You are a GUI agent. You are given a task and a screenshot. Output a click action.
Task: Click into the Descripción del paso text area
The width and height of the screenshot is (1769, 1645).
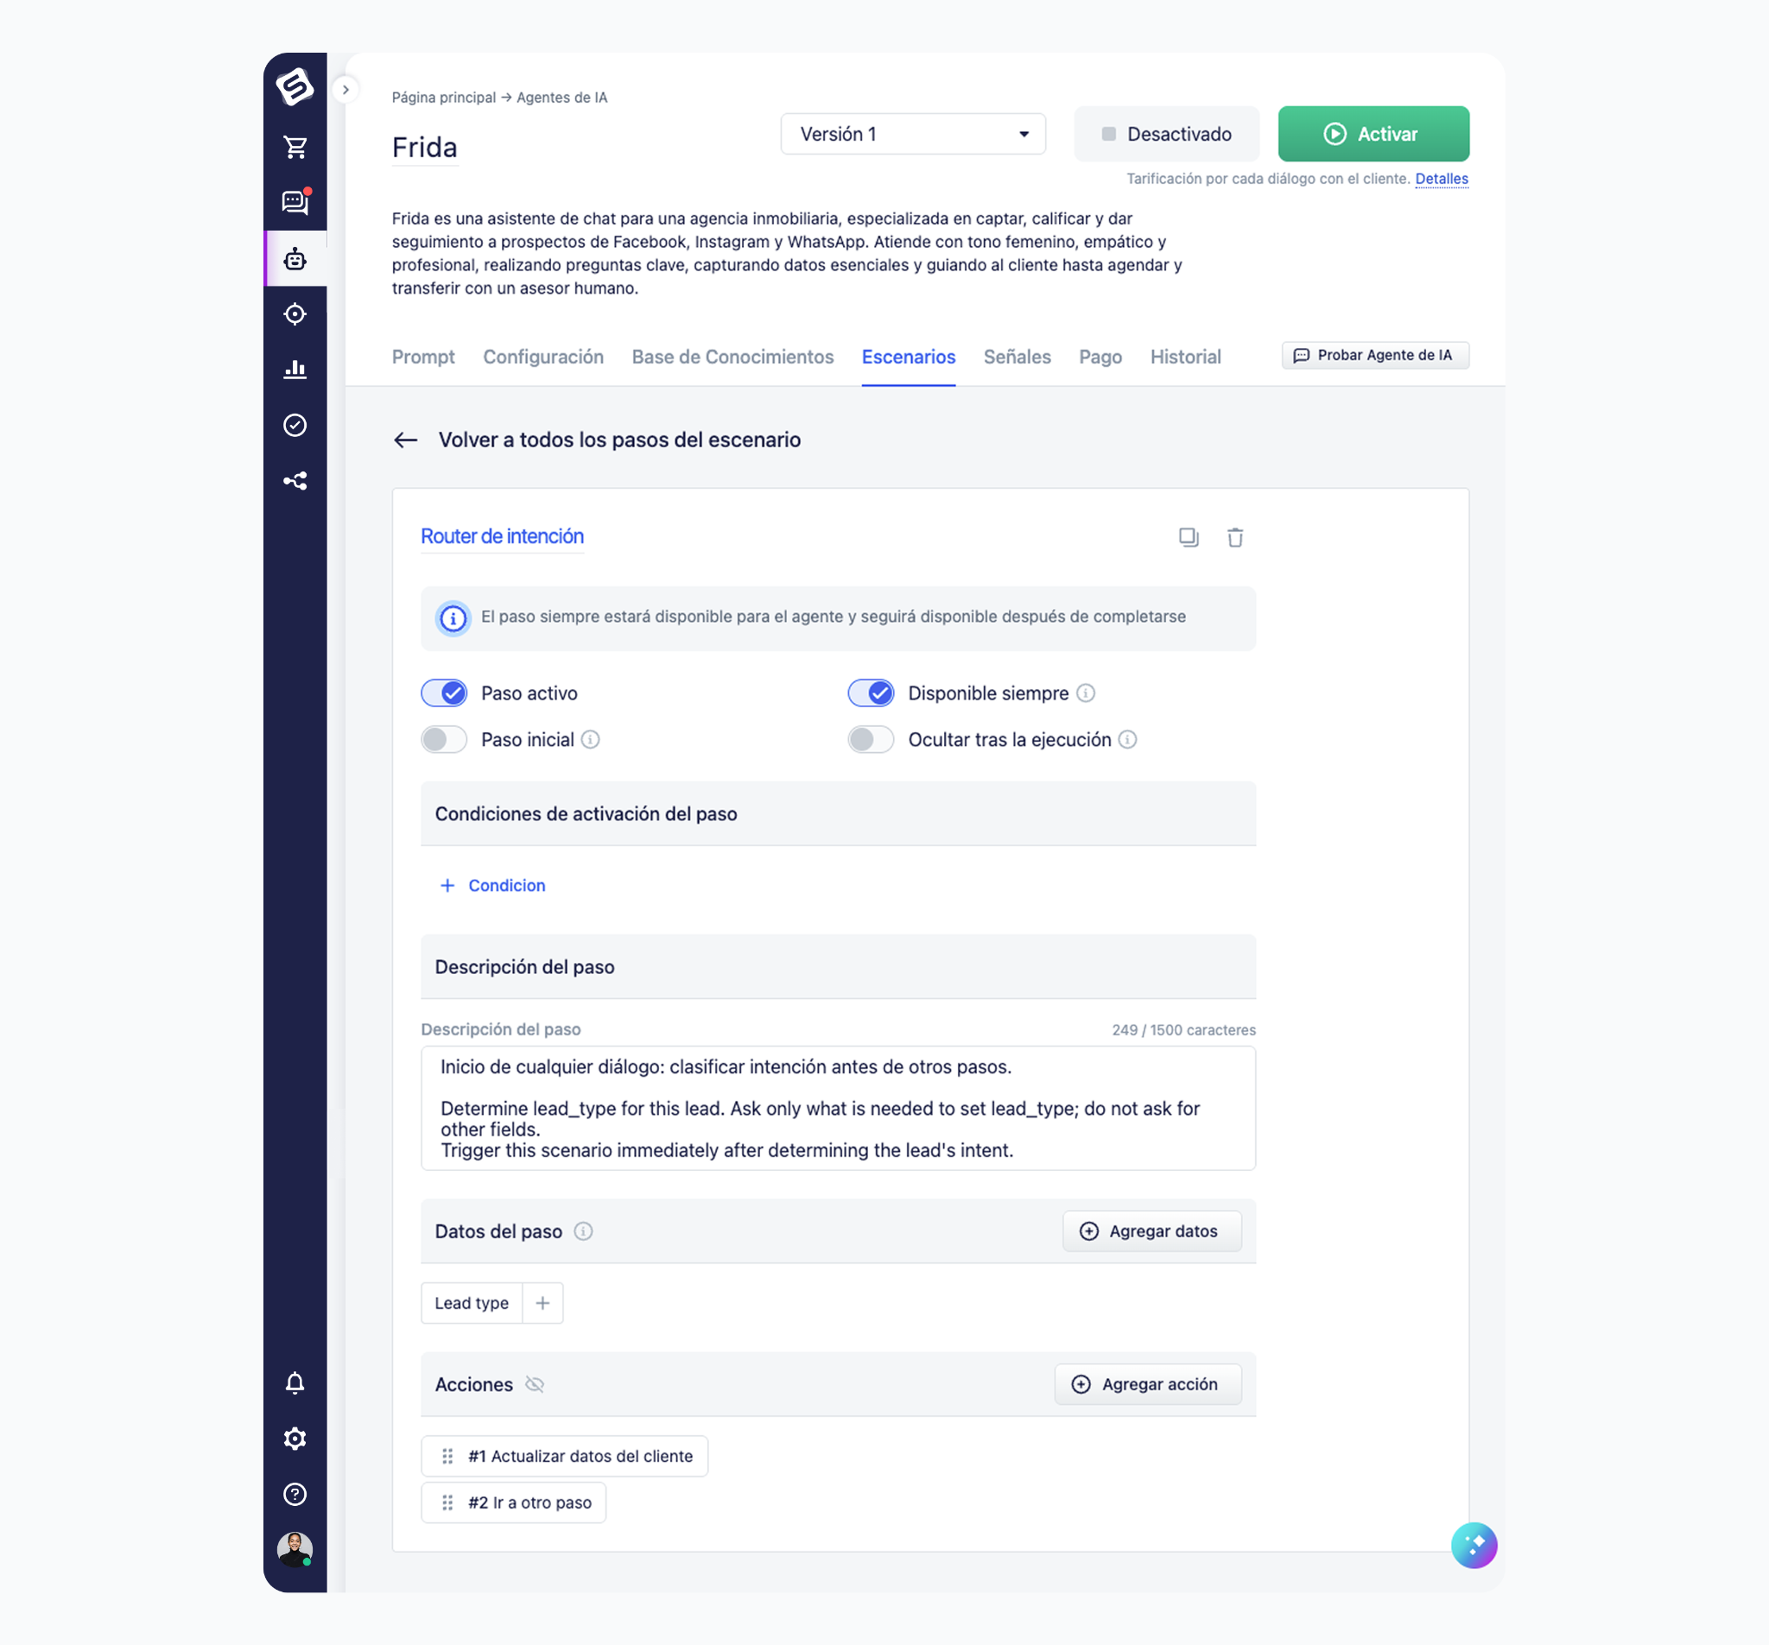point(838,1109)
